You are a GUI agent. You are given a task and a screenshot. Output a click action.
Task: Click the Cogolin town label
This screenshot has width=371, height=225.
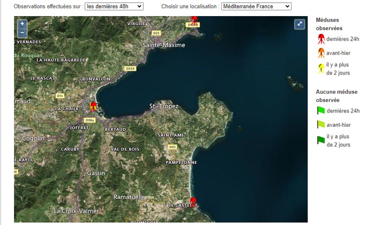33,138
